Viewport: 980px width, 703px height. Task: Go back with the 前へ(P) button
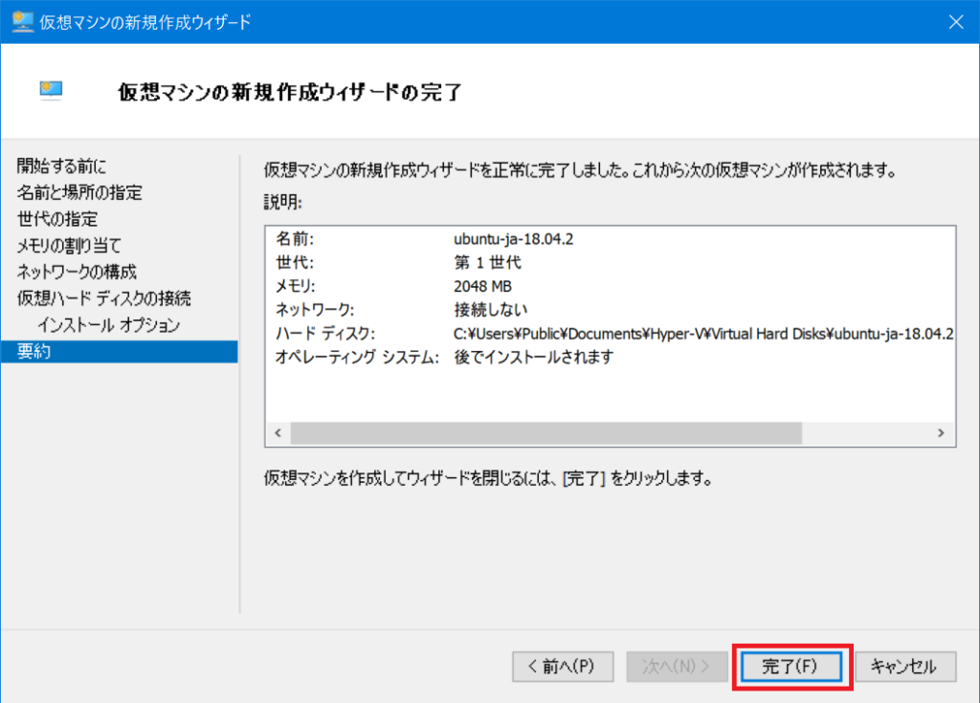[563, 667]
